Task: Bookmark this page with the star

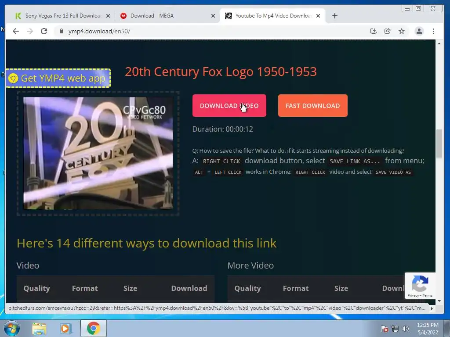Action: tap(402, 31)
